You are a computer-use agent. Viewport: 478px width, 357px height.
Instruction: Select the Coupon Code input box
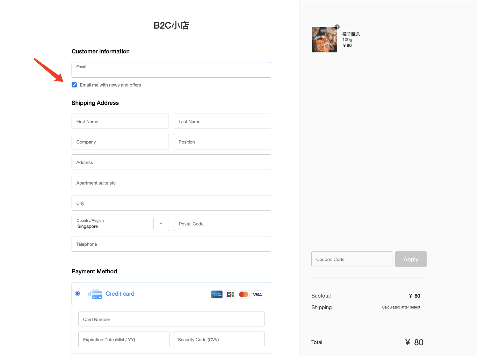(x=352, y=259)
